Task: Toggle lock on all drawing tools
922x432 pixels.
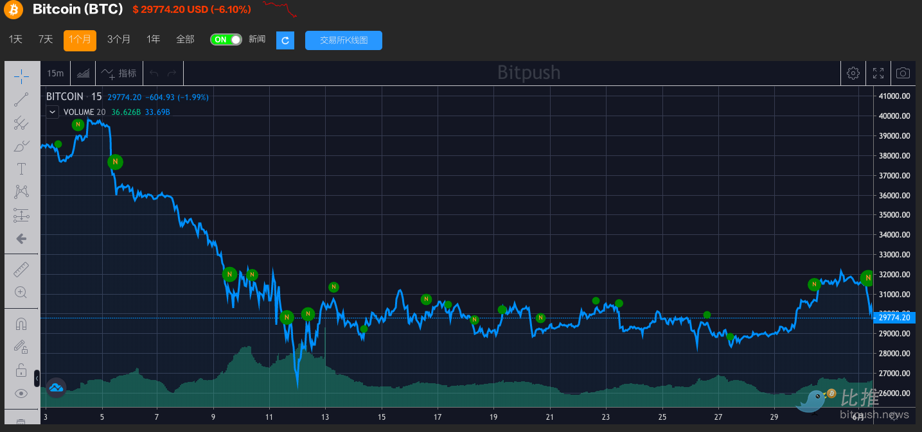Action: pyautogui.click(x=21, y=370)
